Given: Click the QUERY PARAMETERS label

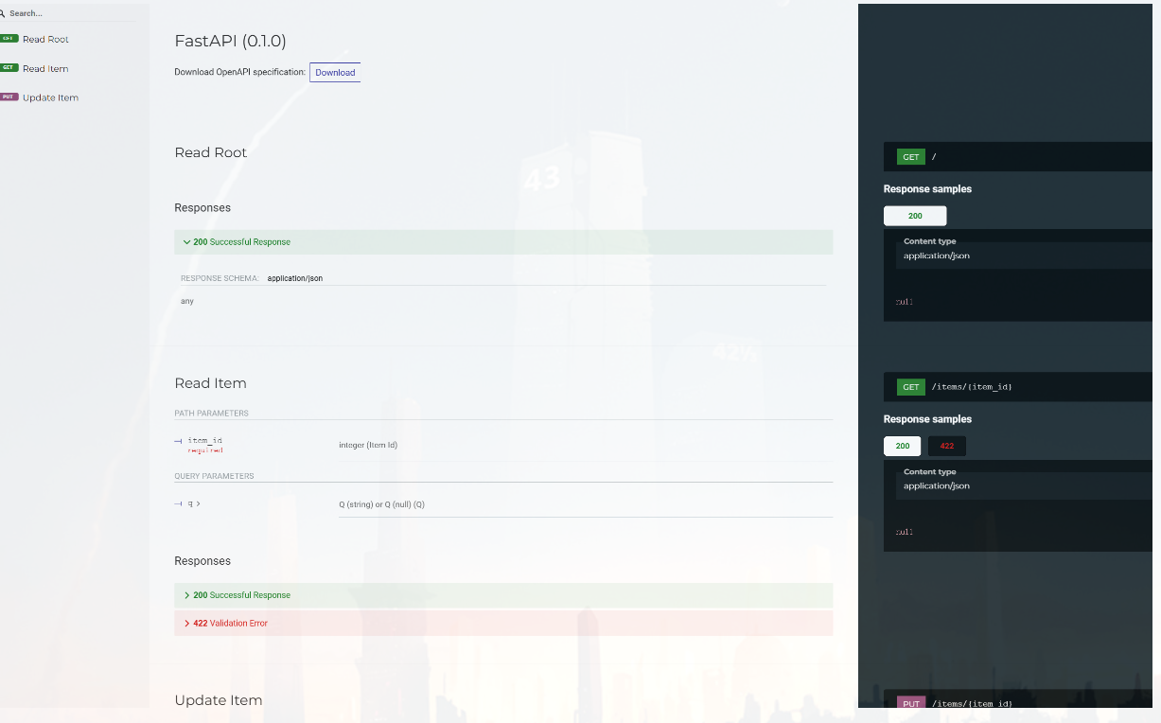Looking at the screenshot, I should tap(214, 476).
